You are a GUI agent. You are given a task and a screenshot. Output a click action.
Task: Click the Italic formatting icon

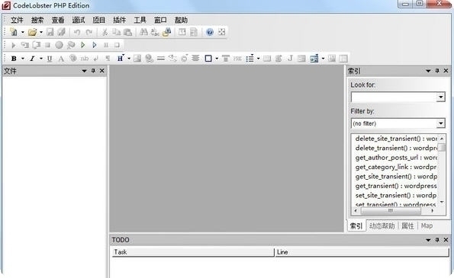coord(32,59)
